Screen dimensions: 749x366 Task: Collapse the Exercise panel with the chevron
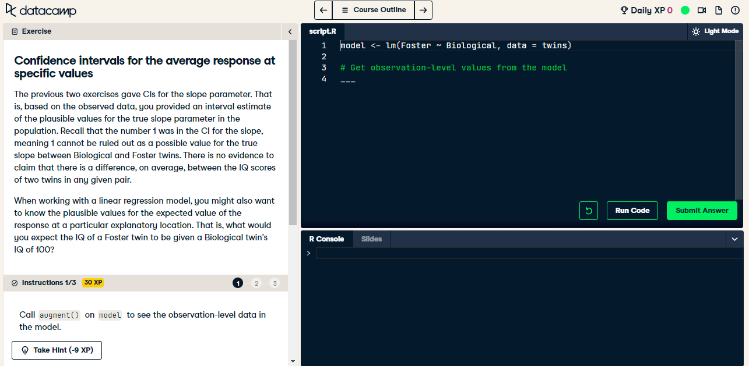click(x=290, y=32)
